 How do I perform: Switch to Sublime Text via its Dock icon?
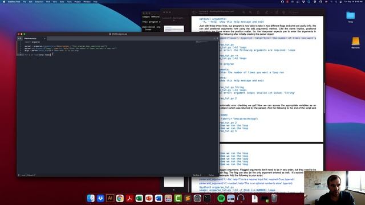pos(188,198)
